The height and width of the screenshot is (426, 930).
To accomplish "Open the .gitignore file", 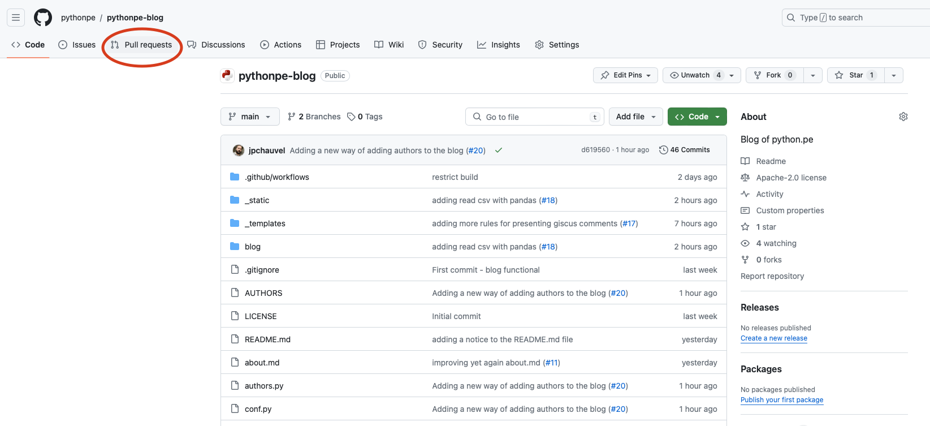I will point(262,270).
